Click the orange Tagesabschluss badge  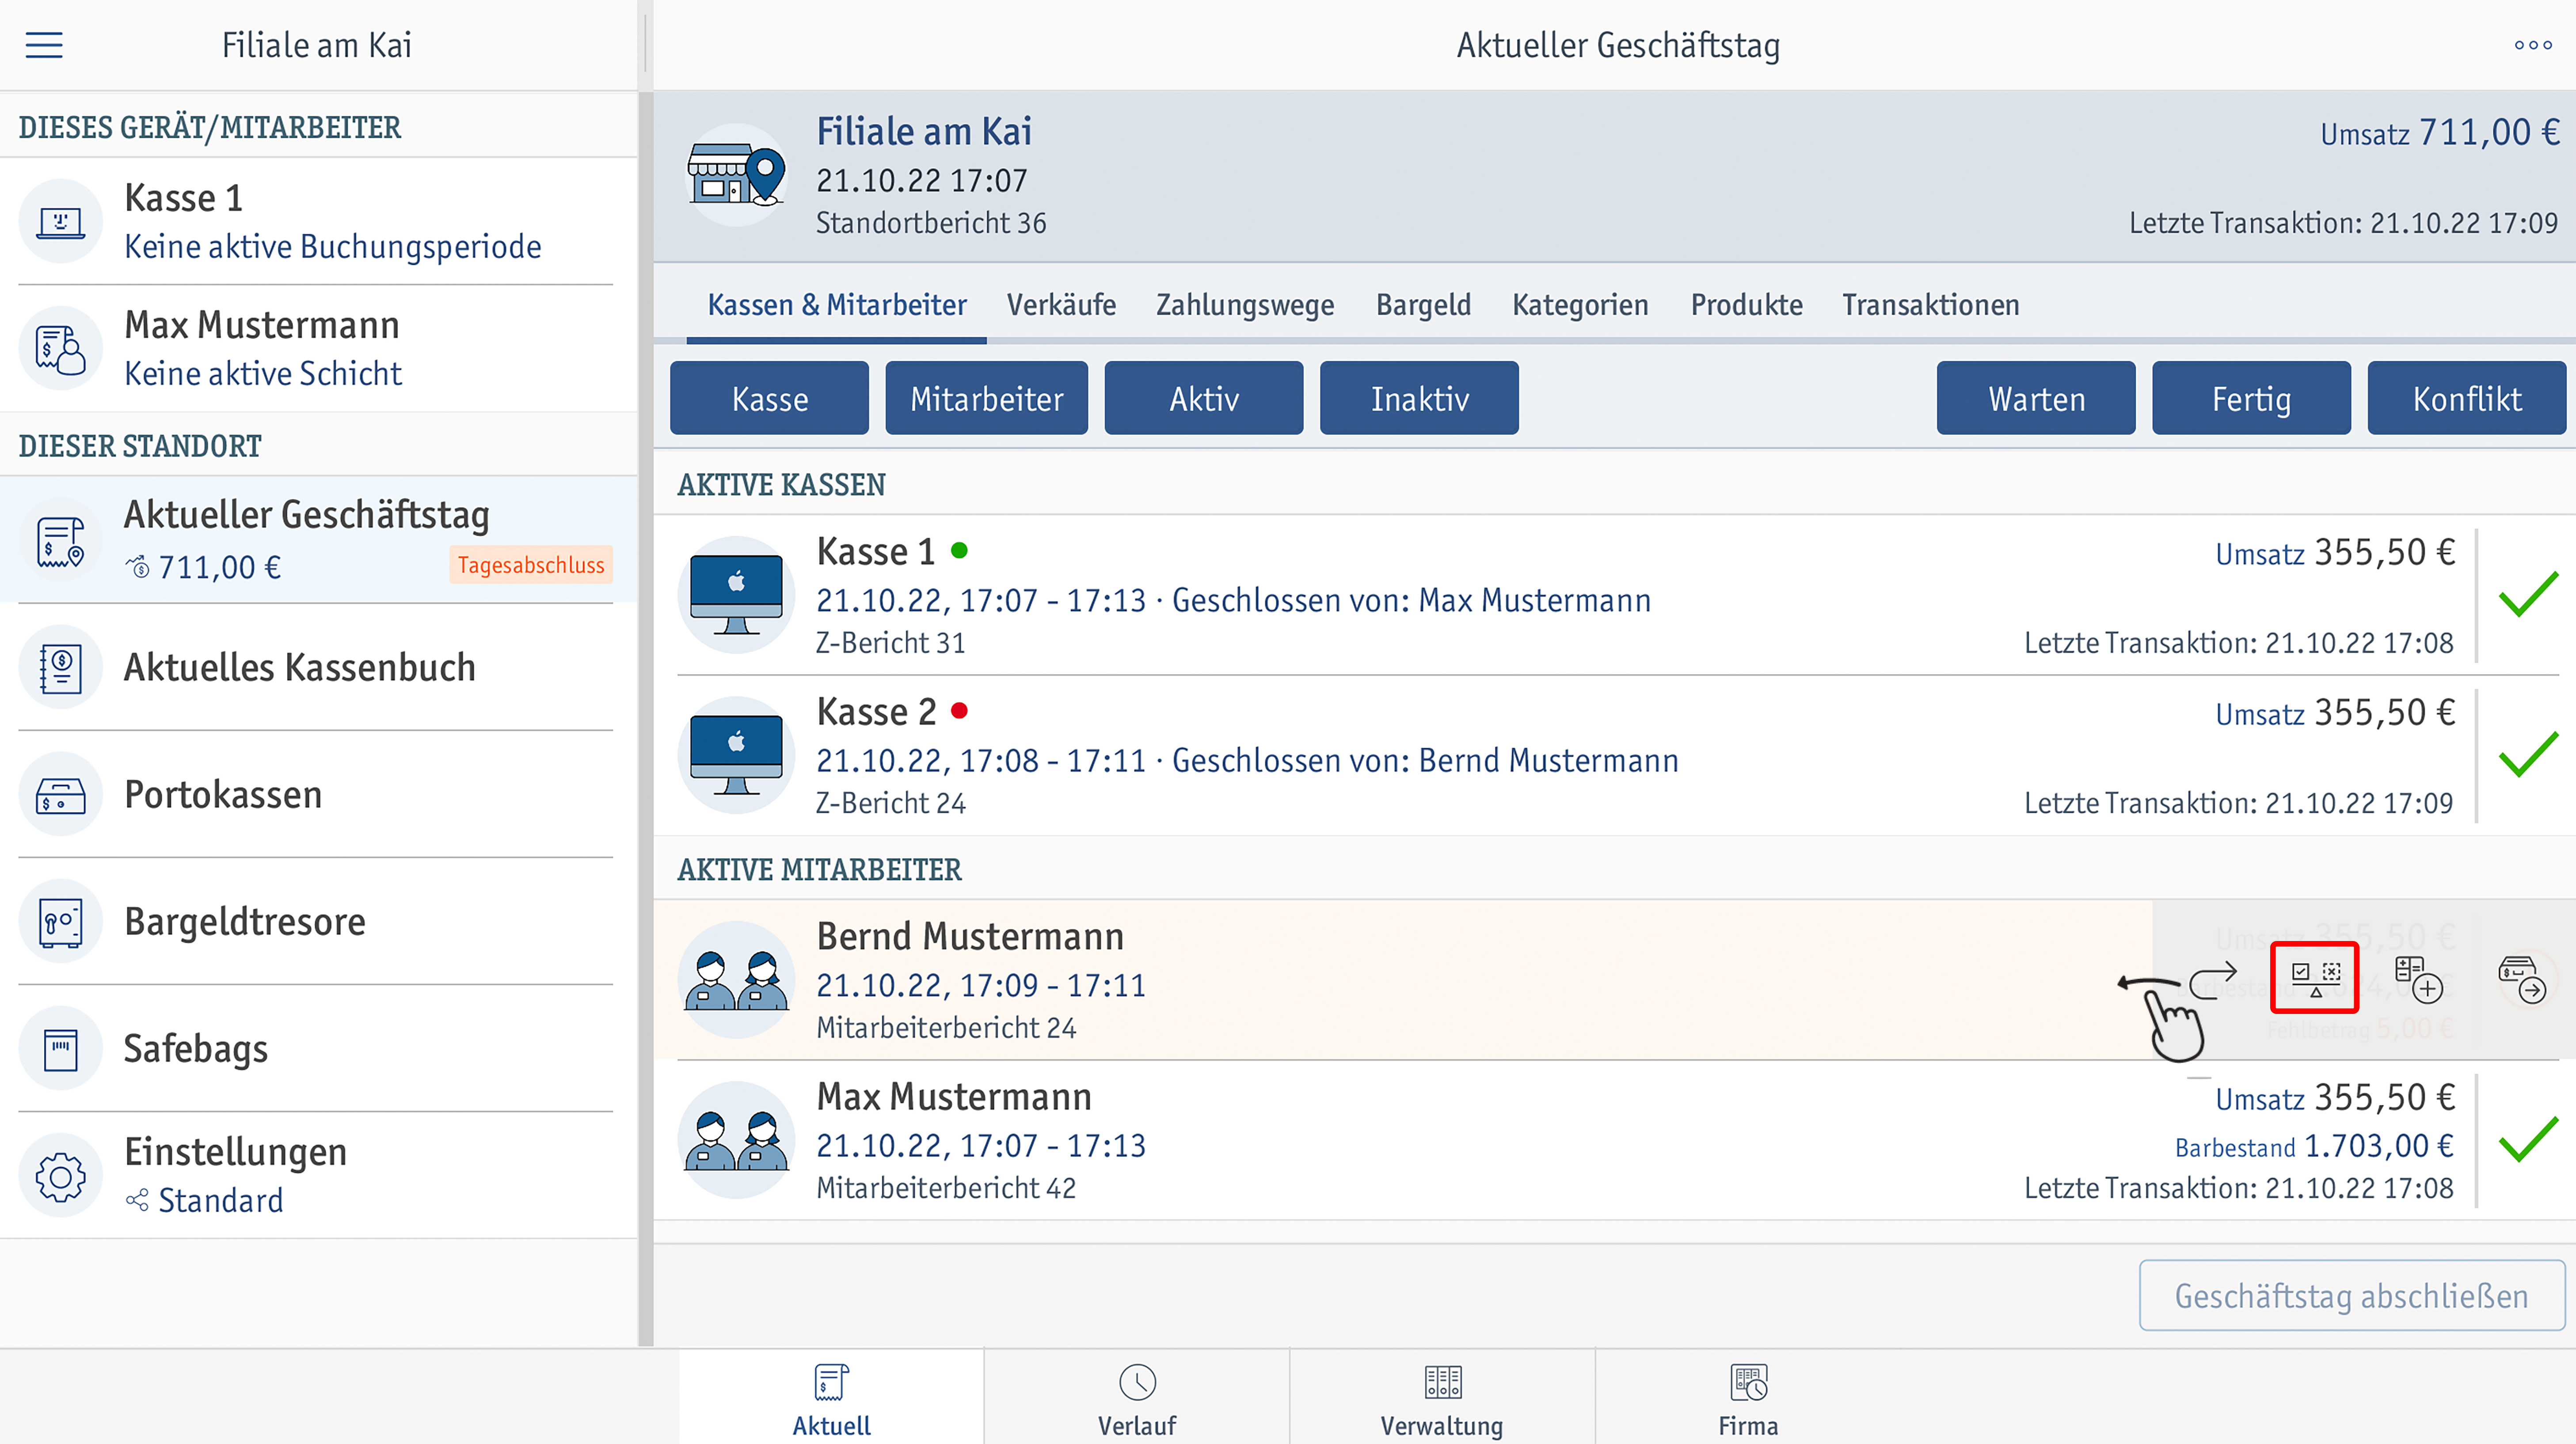coord(531,565)
